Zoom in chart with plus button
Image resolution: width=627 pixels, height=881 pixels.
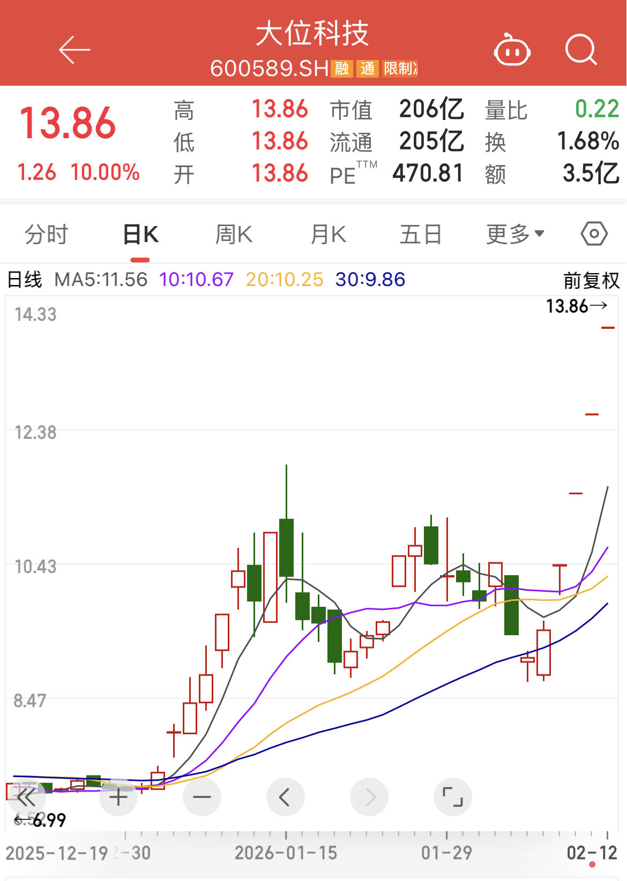click(x=118, y=797)
